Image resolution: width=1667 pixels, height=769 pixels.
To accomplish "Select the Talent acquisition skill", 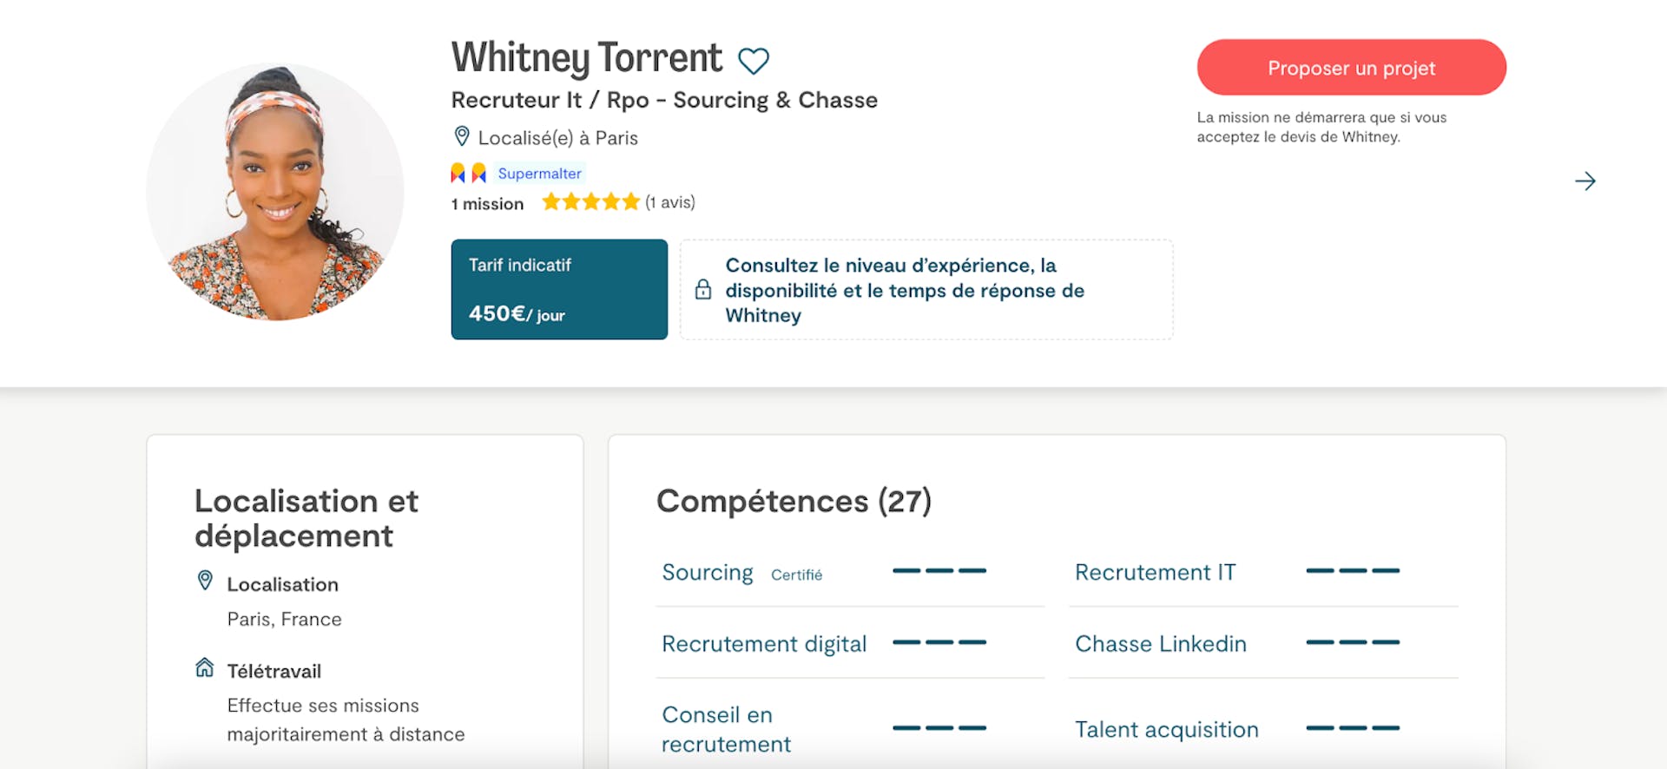I will coord(1167,730).
